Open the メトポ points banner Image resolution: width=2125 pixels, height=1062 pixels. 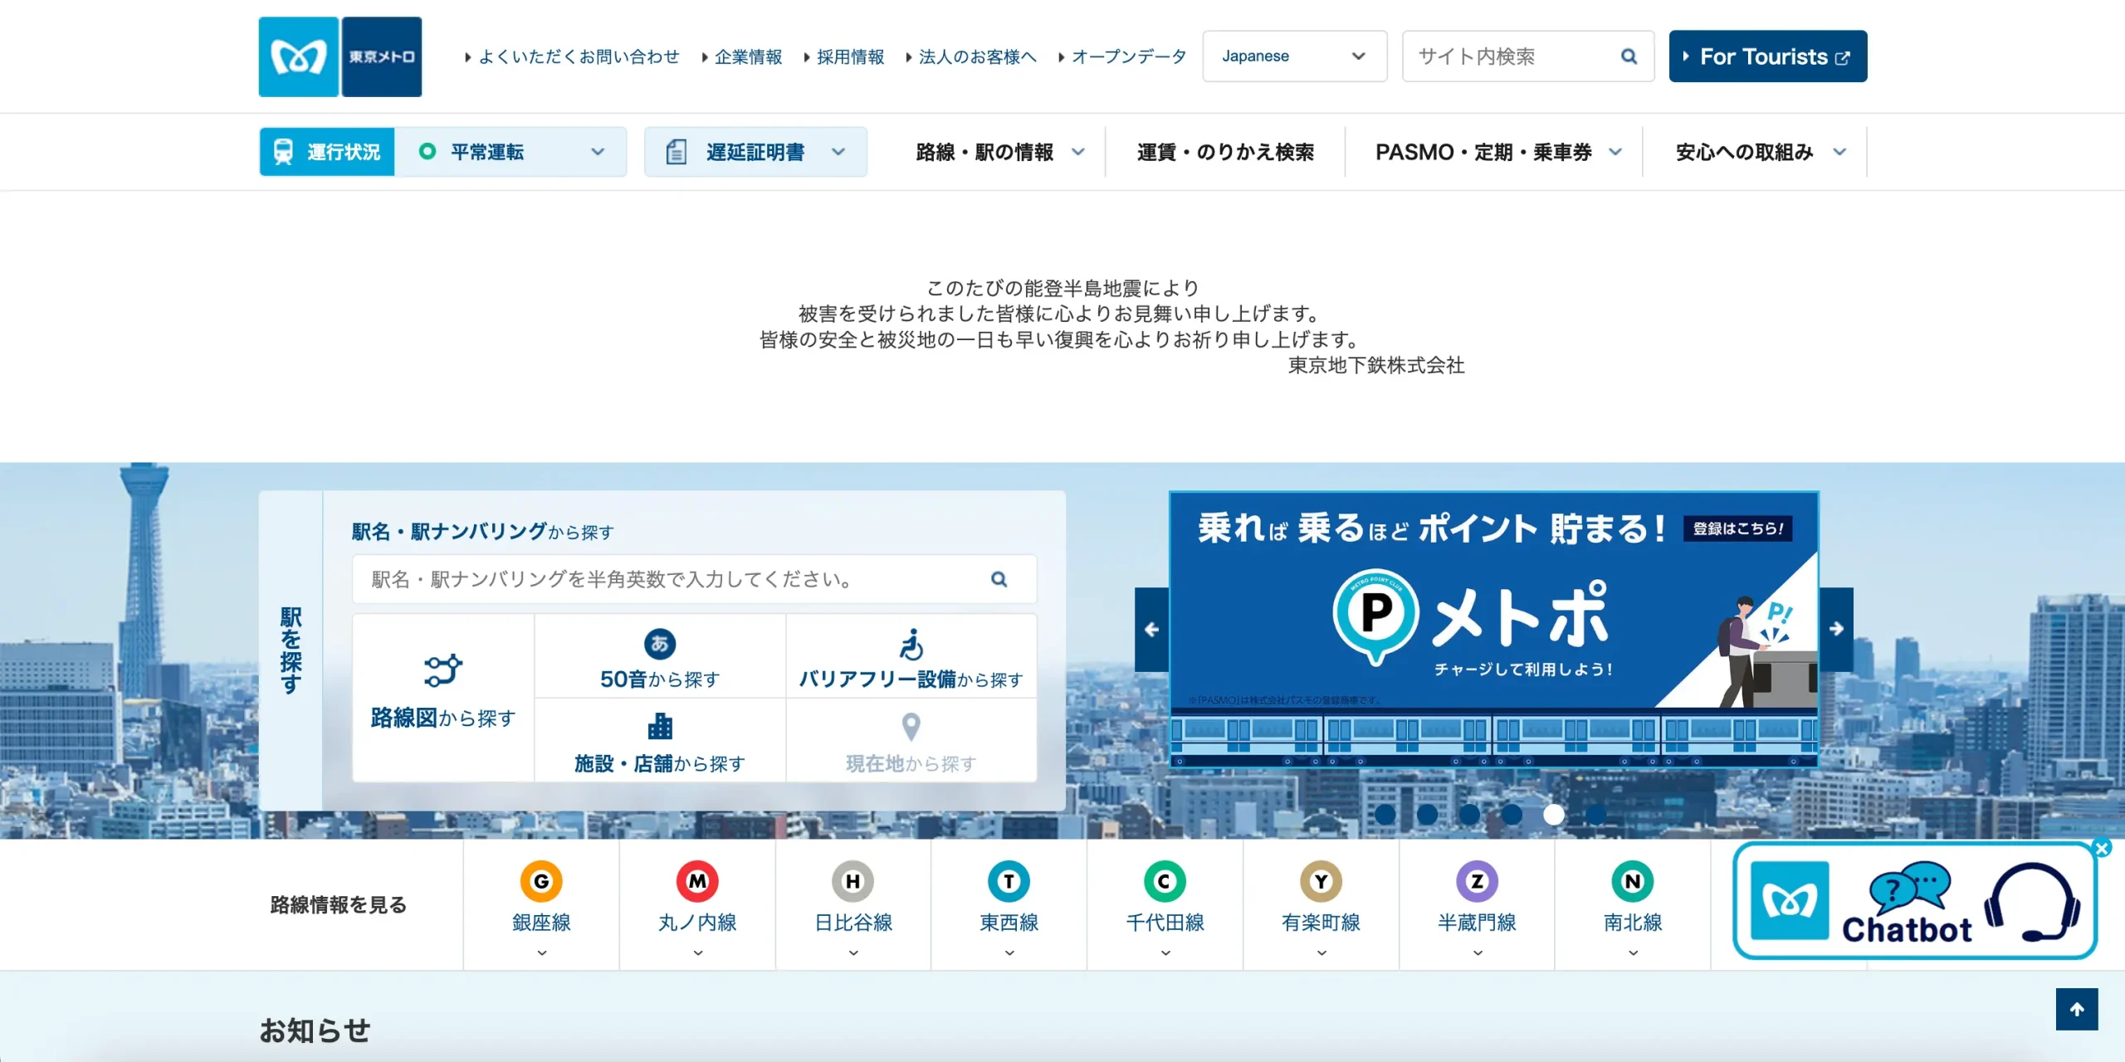[1493, 630]
